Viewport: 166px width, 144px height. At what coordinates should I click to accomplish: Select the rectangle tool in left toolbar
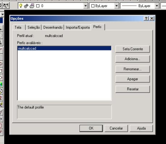(1, 71)
